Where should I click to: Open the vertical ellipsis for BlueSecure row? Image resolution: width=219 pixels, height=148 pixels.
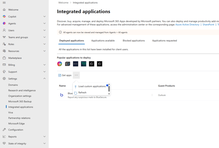(x=152, y=95)
